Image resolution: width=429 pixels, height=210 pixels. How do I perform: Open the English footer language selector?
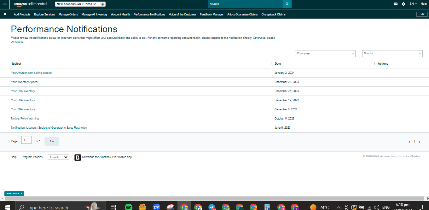pos(58,157)
